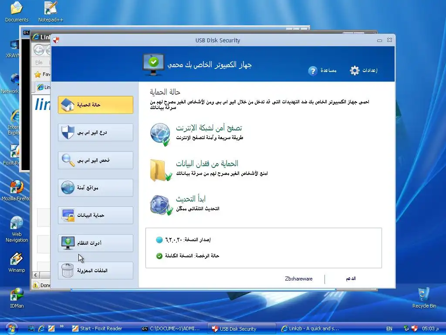Viewport: 446px width, 335px height.
Task: Click the protected computer monitor icon in header
Action: (153, 65)
